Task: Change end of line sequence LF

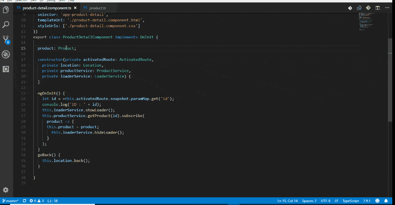Action: point(336,201)
